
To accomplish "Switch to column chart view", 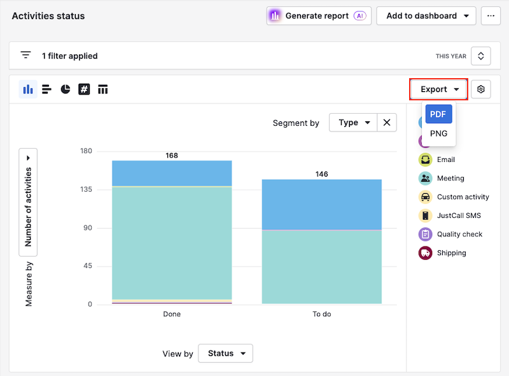I will [28, 90].
